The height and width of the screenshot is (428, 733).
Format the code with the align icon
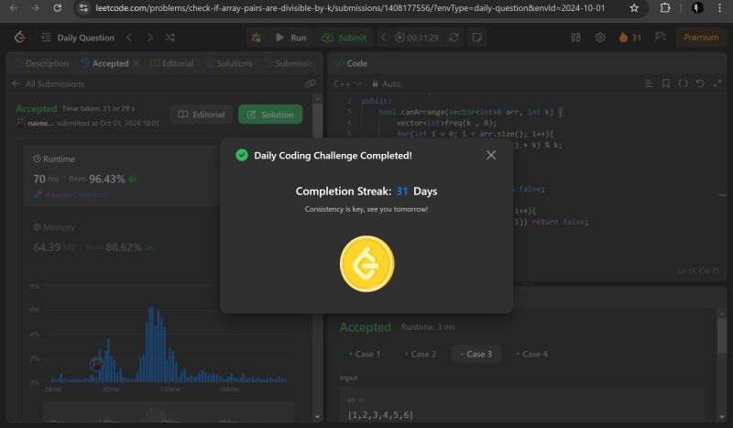pos(649,83)
